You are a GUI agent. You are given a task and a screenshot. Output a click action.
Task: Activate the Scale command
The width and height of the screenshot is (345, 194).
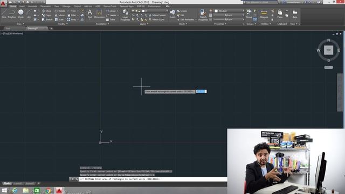59,19
